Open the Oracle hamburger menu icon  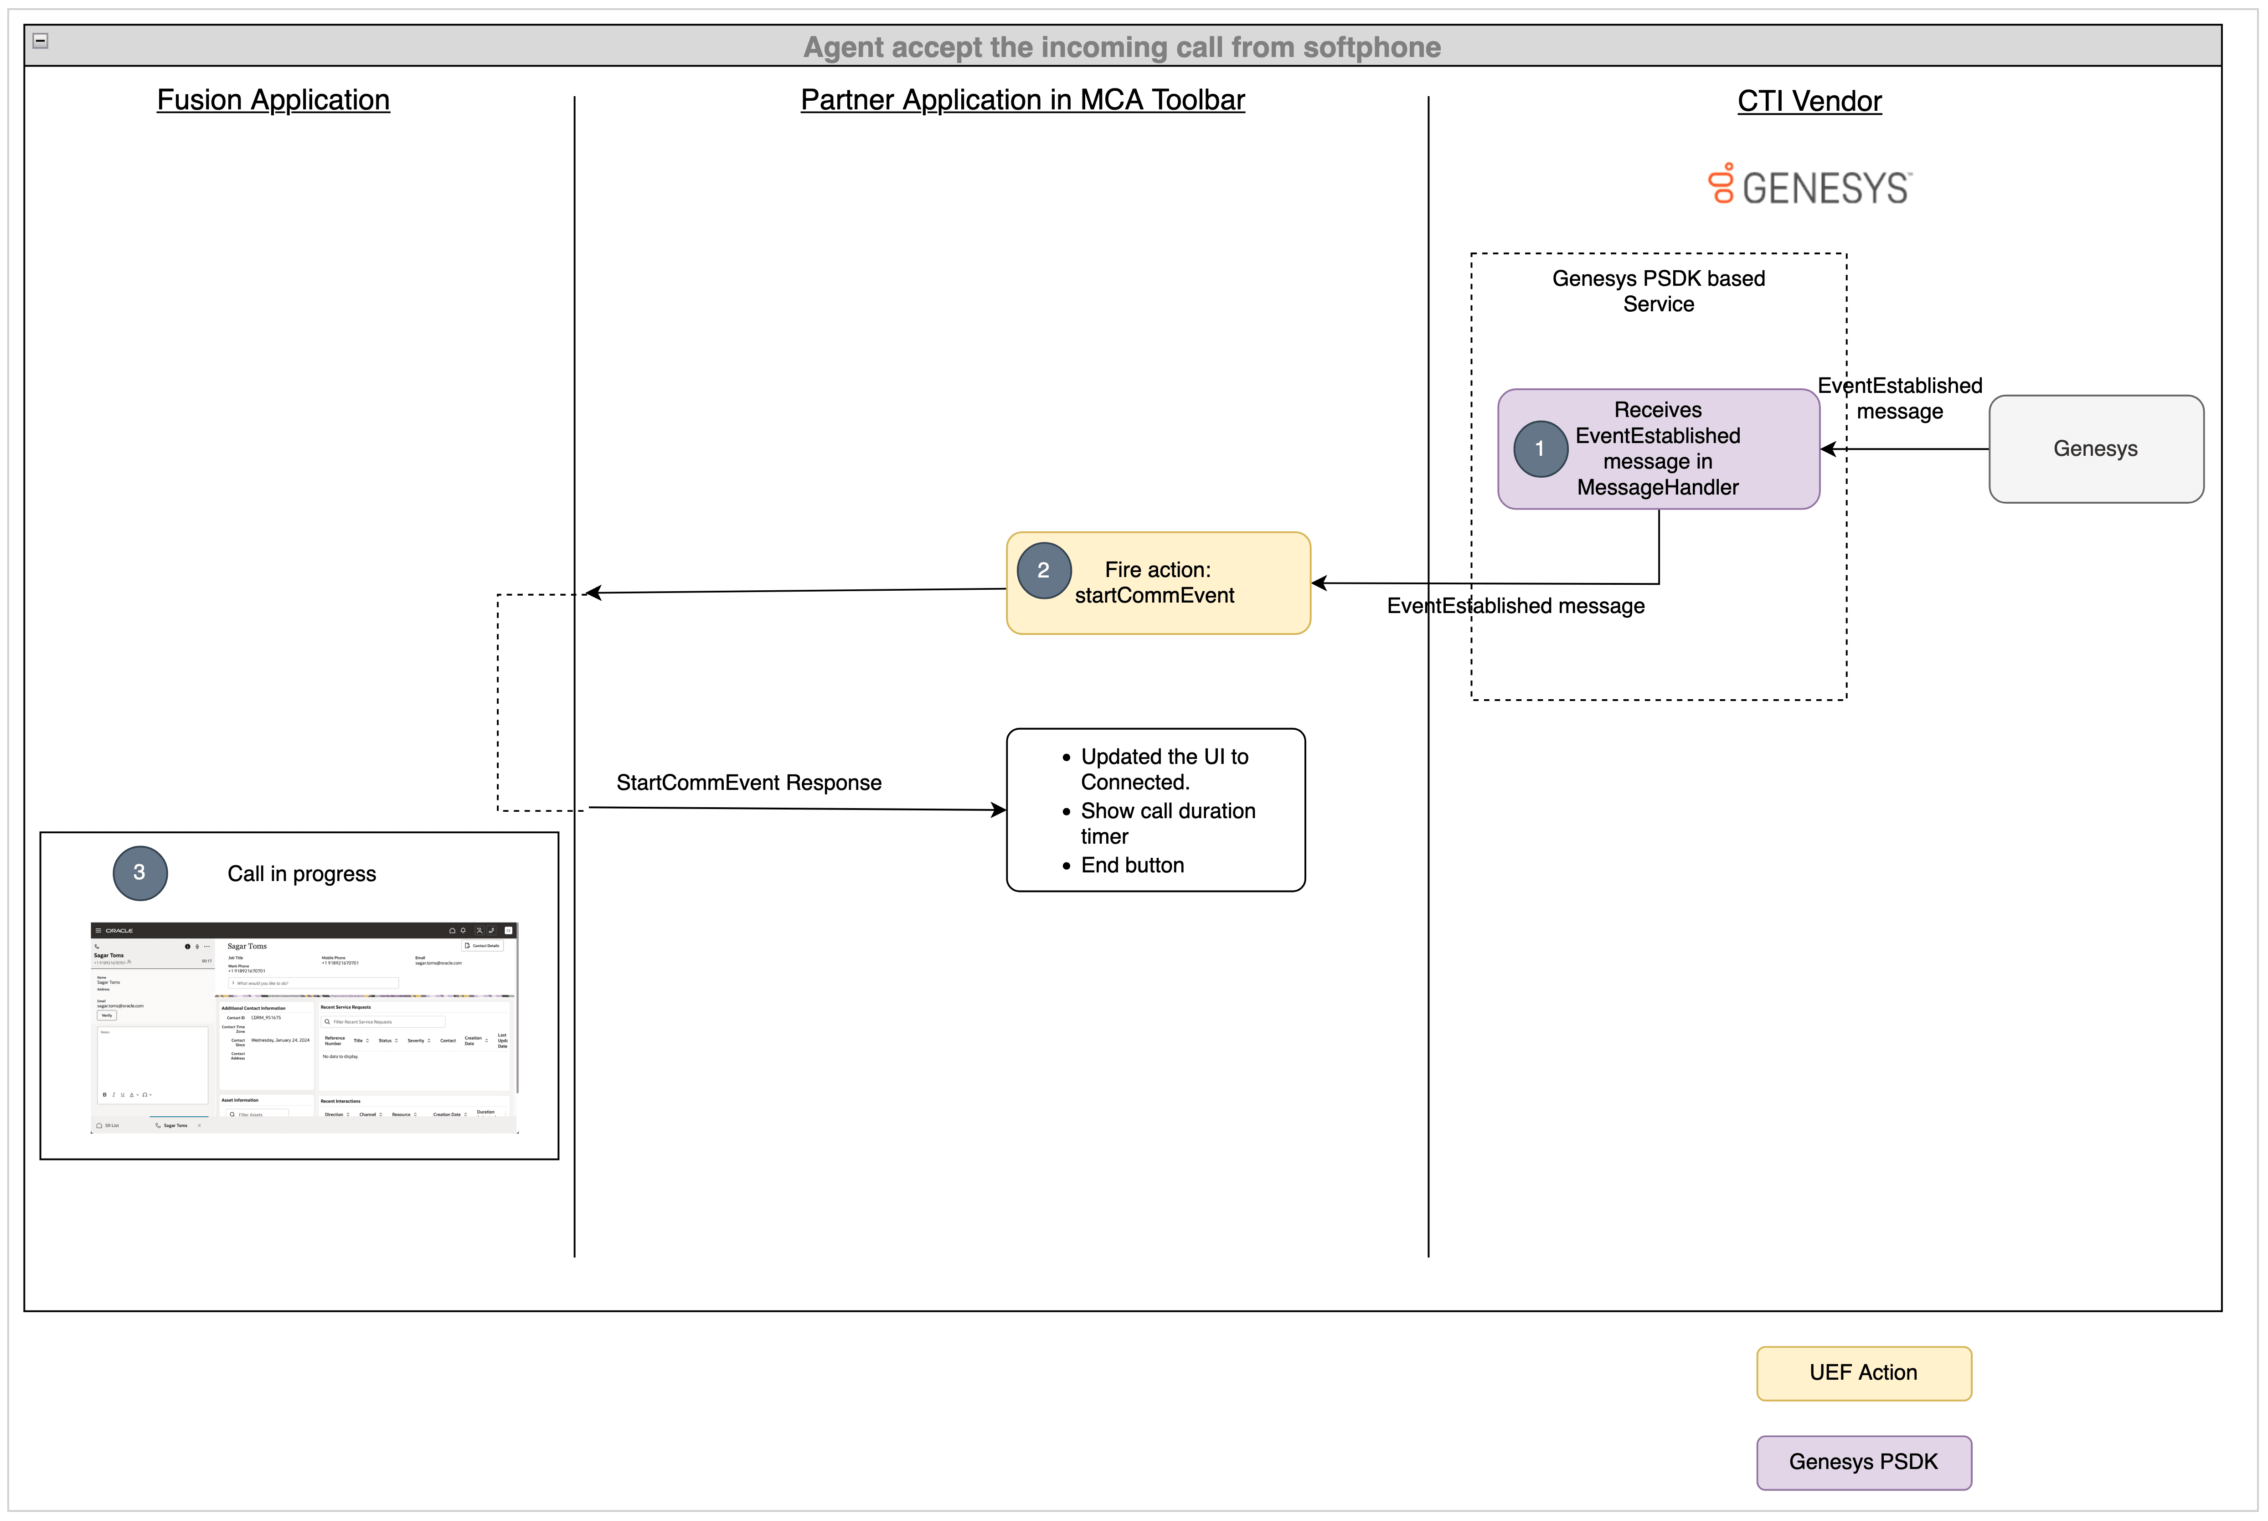tap(98, 930)
